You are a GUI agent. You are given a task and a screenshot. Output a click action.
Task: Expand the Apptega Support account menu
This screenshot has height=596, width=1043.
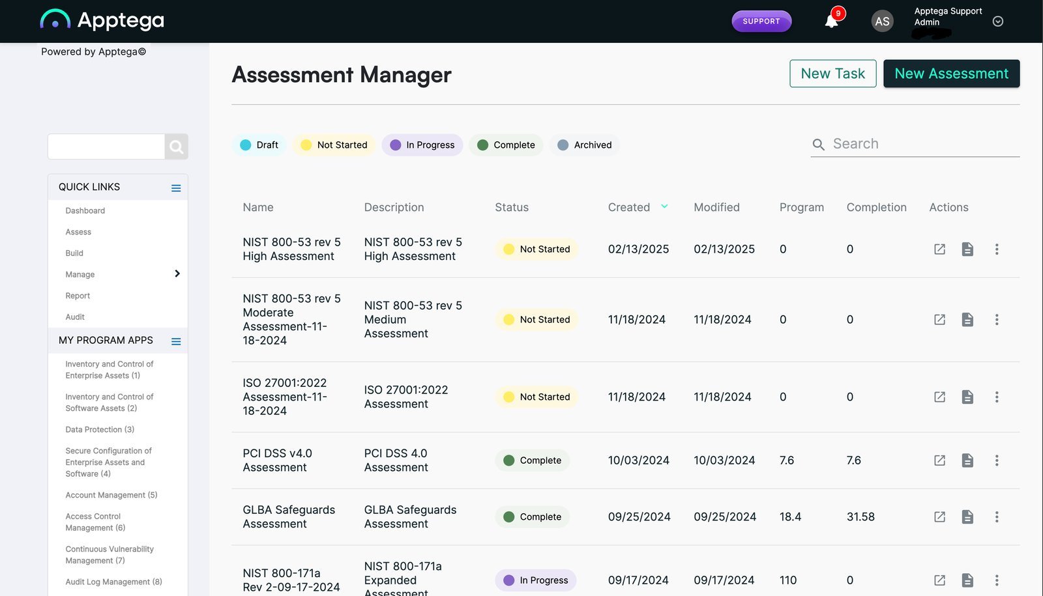tap(997, 21)
